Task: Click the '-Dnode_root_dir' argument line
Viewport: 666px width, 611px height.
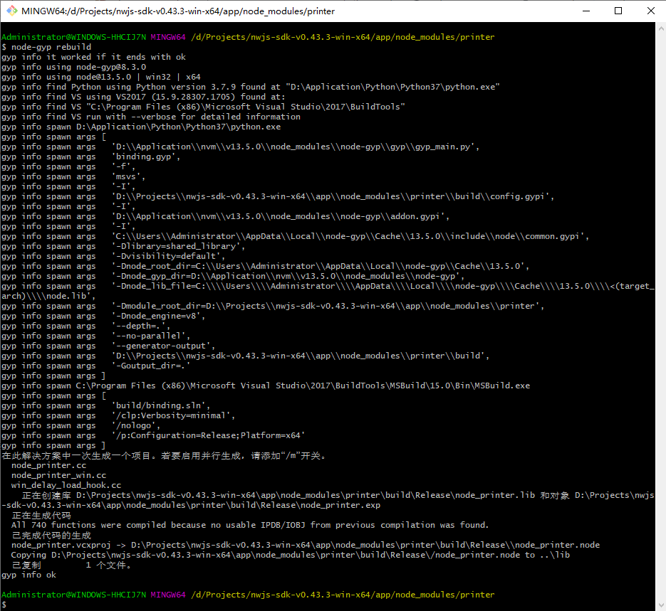Action: 266,266
